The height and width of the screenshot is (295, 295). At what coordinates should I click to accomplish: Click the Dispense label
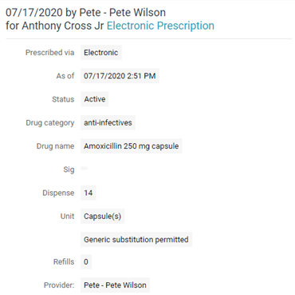(x=58, y=193)
